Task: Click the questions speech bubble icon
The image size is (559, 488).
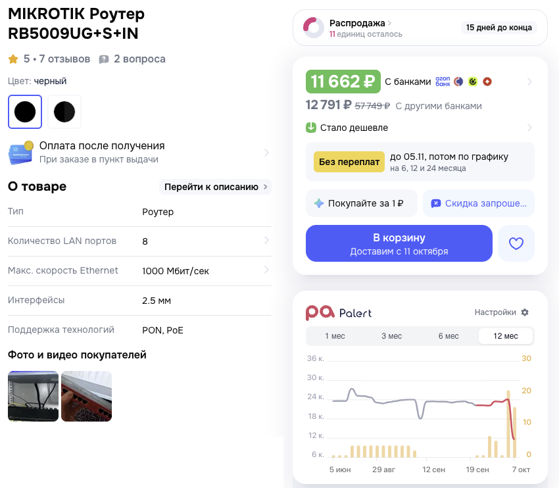Action: pos(104,59)
